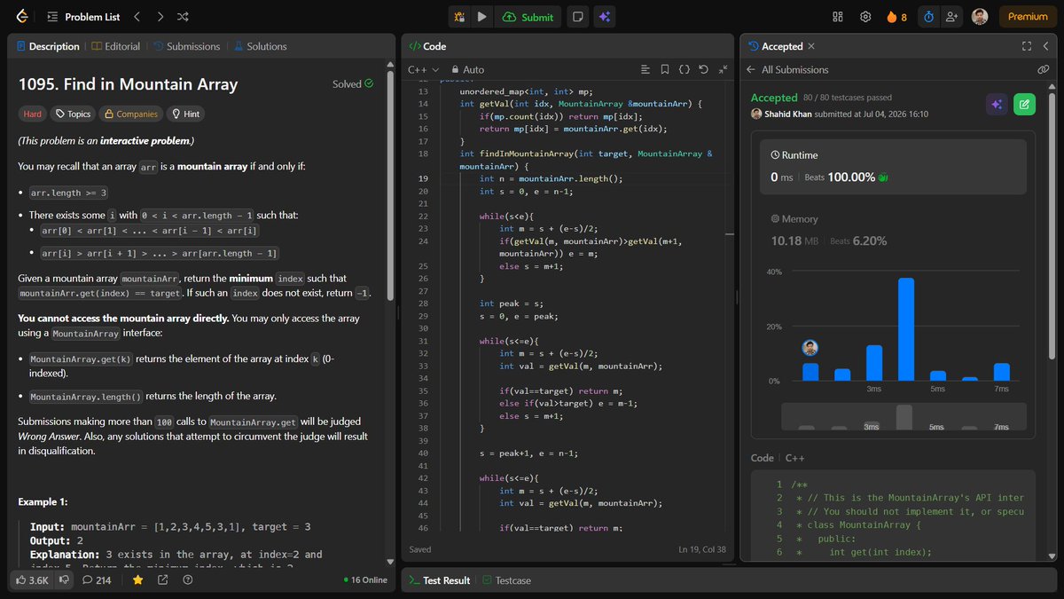
Task: Go back to All Submissions
Action: point(787,69)
